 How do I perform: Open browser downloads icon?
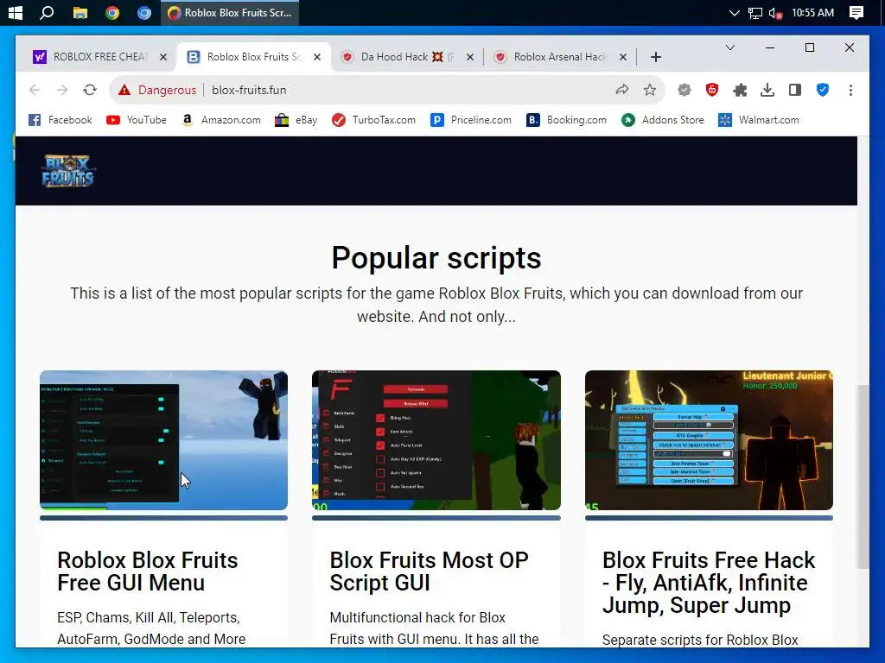click(767, 90)
